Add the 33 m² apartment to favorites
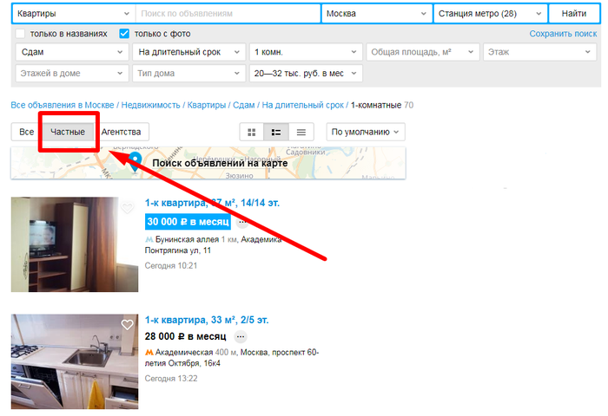This screenshot has width=608, height=416. click(128, 325)
